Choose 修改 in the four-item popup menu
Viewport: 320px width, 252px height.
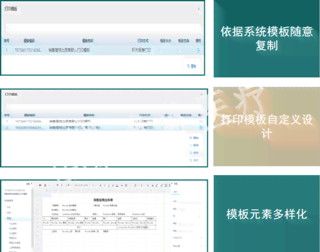point(194,153)
